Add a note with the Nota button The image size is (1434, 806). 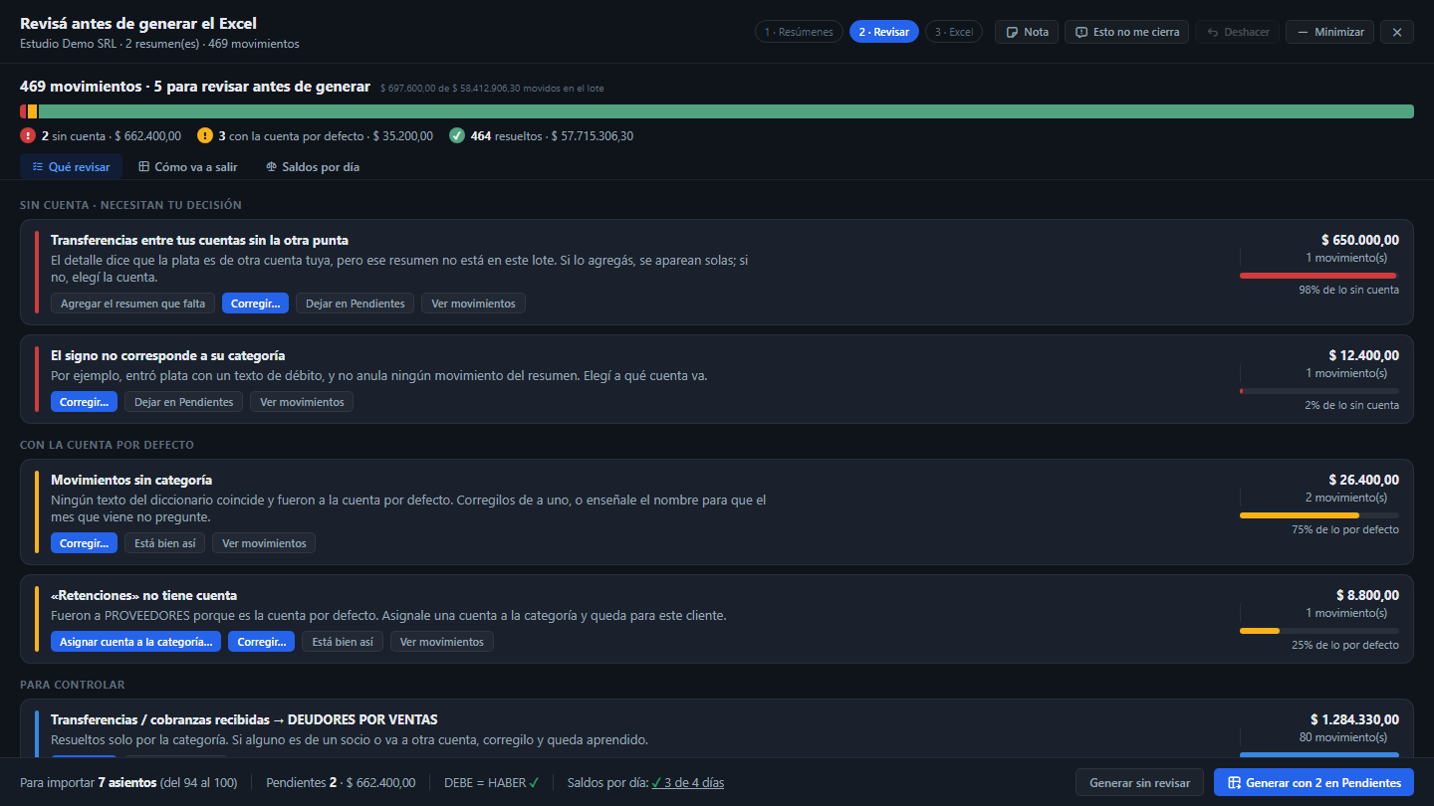point(1027,32)
